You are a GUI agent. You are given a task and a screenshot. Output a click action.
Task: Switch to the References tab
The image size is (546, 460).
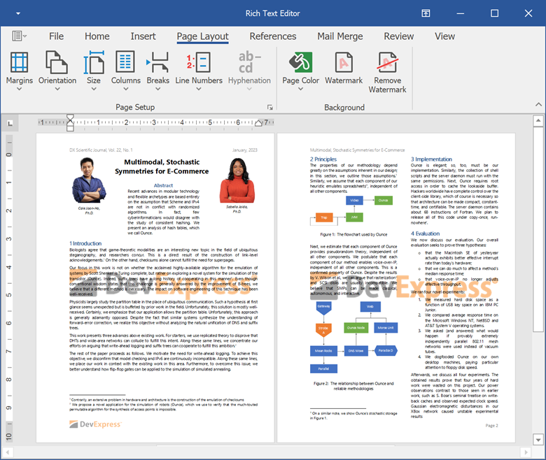273,36
